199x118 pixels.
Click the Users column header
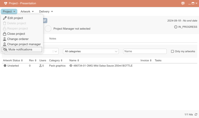click(43, 60)
